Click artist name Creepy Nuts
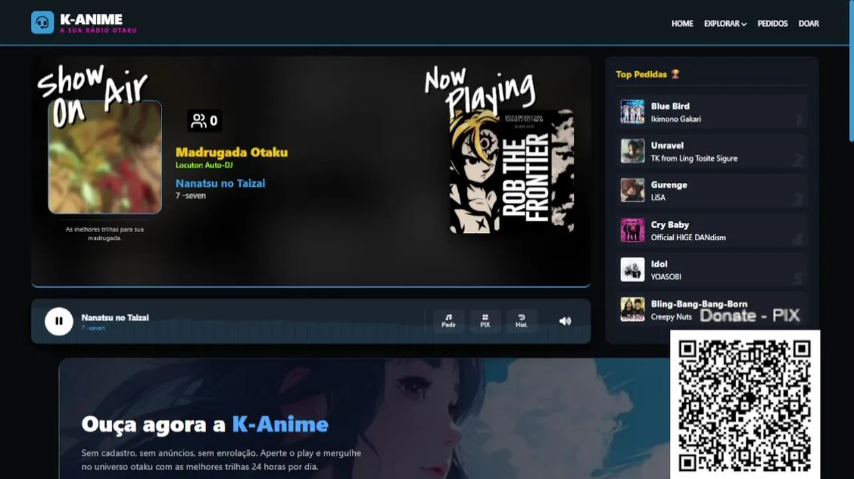 point(671,317)
